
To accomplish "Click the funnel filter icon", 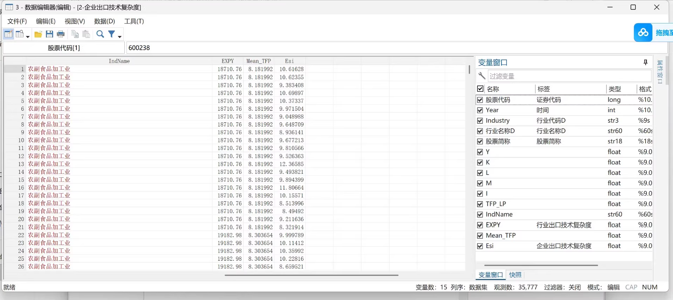I will tap(111, 34).
